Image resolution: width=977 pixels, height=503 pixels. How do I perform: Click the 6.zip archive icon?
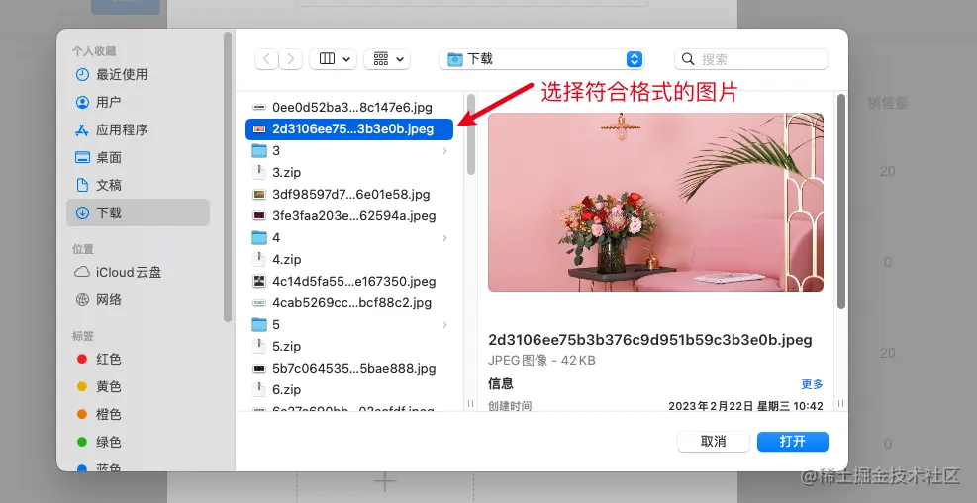click(259, 389)
